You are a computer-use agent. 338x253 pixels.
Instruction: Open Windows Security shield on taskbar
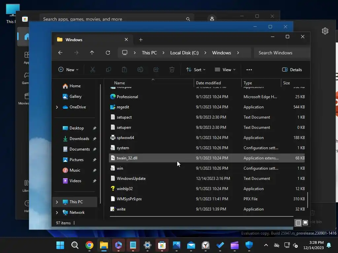(x=249, y=245)
